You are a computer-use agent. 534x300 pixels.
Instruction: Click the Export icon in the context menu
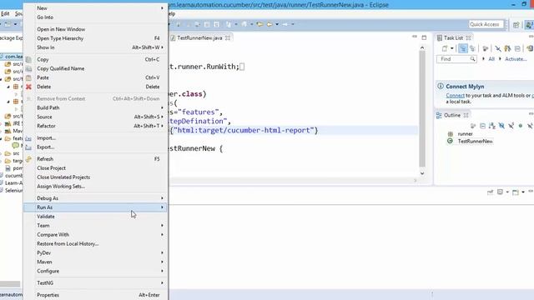coord(28,147)
